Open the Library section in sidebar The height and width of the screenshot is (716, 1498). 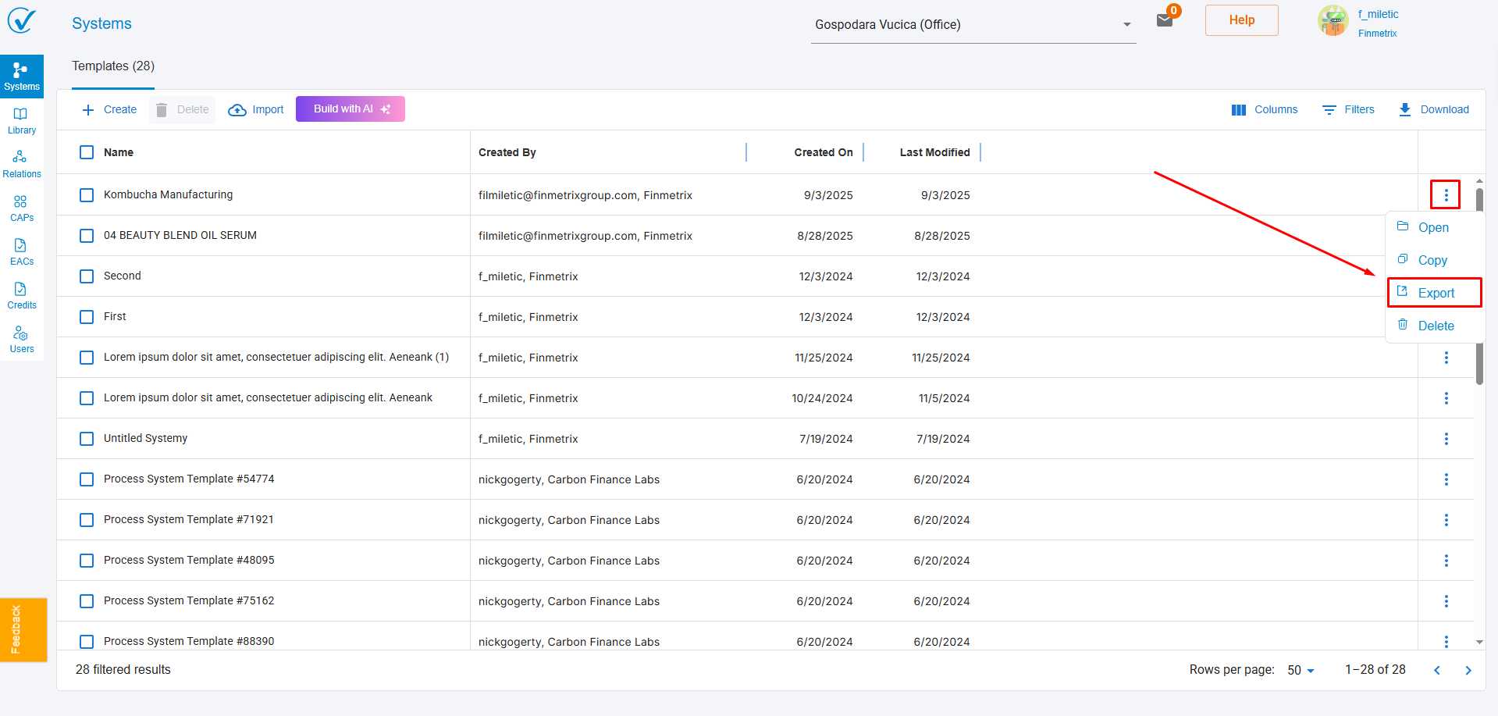coord(21,120)
